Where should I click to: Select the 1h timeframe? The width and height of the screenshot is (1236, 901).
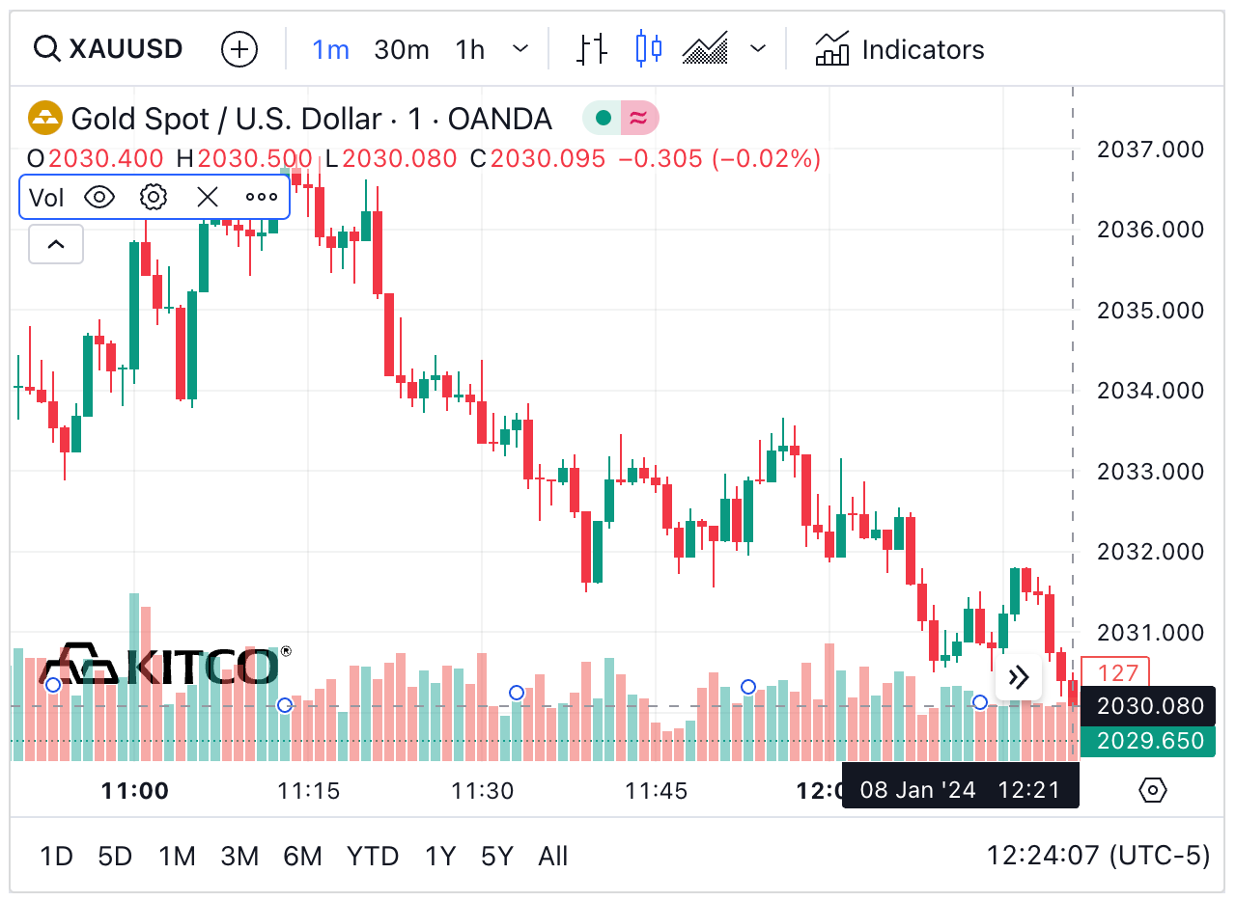click(470, 49)
